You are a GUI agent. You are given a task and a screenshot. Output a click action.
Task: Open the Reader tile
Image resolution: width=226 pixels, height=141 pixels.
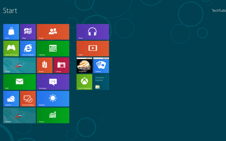[x=44, y=65]
